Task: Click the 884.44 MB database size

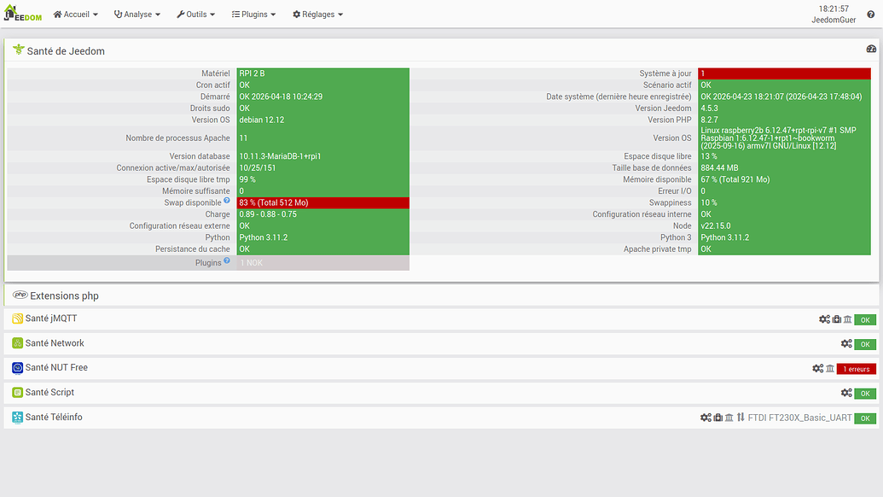Action: 784,168
